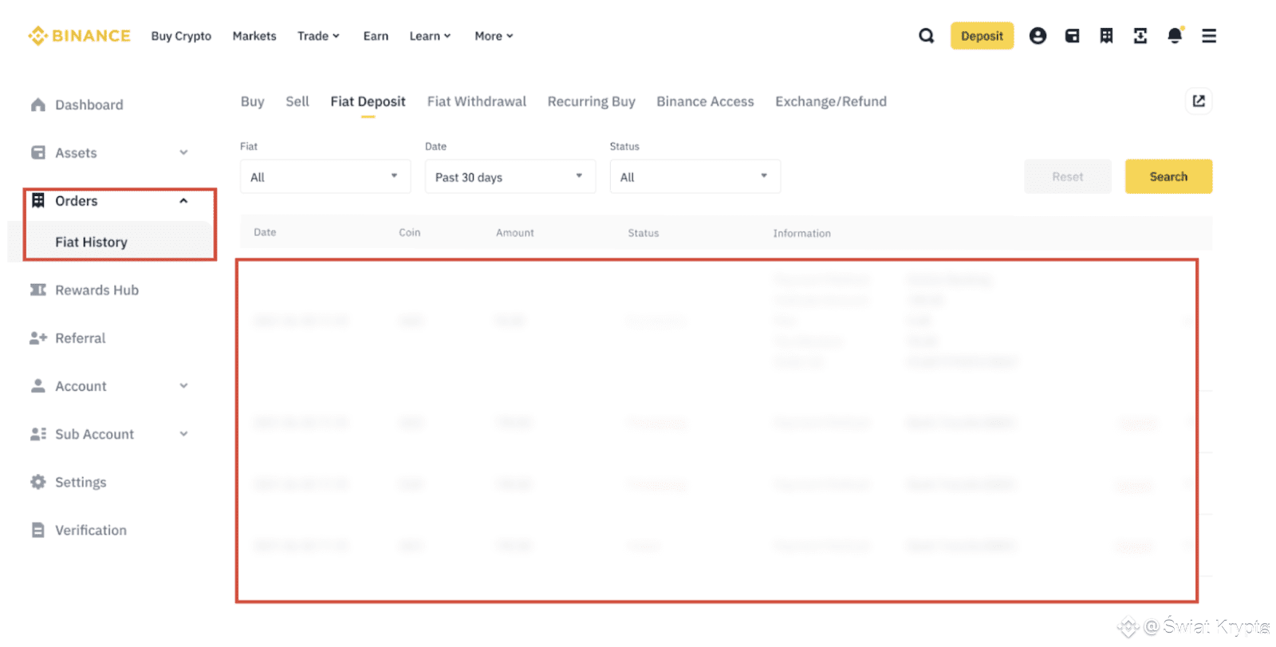The image size is (1276, 647).
Task: Open the hamburger menu icon
Action: pos(1209,36)
